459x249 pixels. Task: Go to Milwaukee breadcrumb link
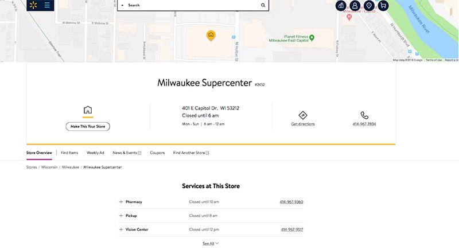70,168
